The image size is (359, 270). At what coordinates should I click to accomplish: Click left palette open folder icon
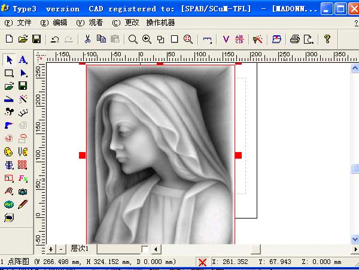pyautogui.click(x=9, y=86)
